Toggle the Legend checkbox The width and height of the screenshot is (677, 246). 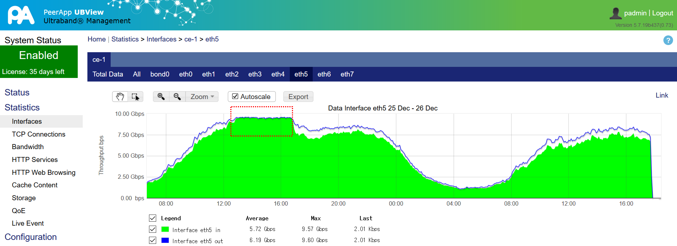point(153,218)
